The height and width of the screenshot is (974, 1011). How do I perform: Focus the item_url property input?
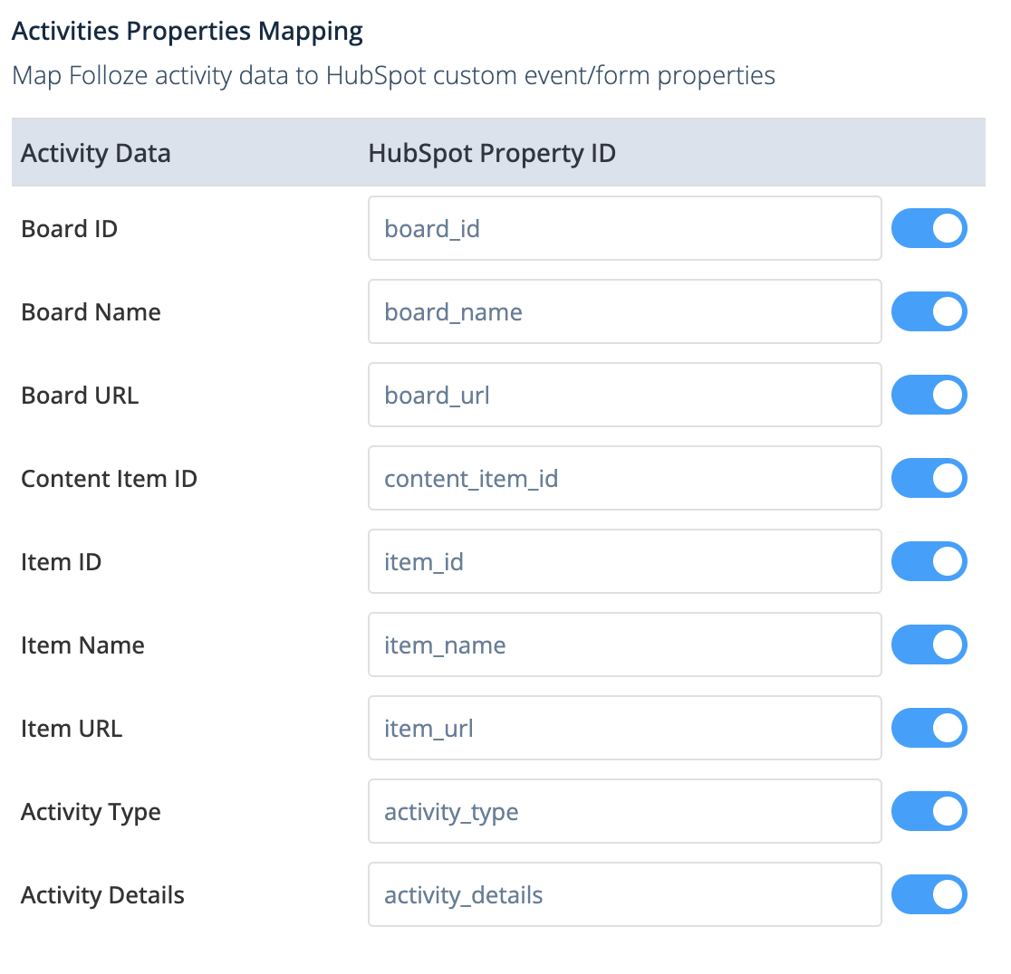coord(624,729)
